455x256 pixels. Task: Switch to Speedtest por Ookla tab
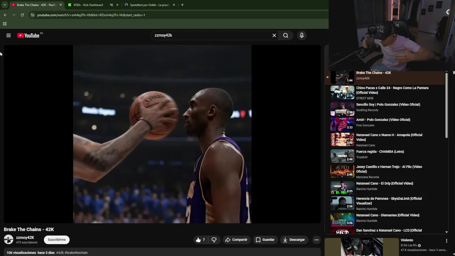click(149, 5)
